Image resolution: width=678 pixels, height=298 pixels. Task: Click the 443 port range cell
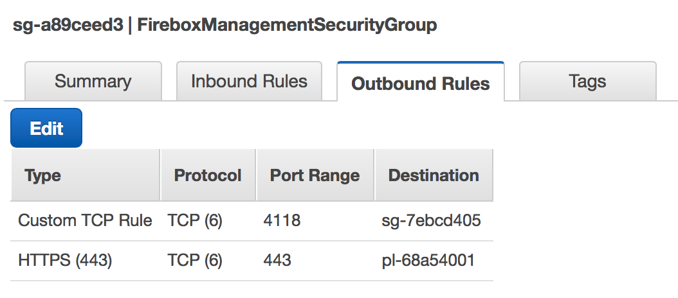click(277, 261)
